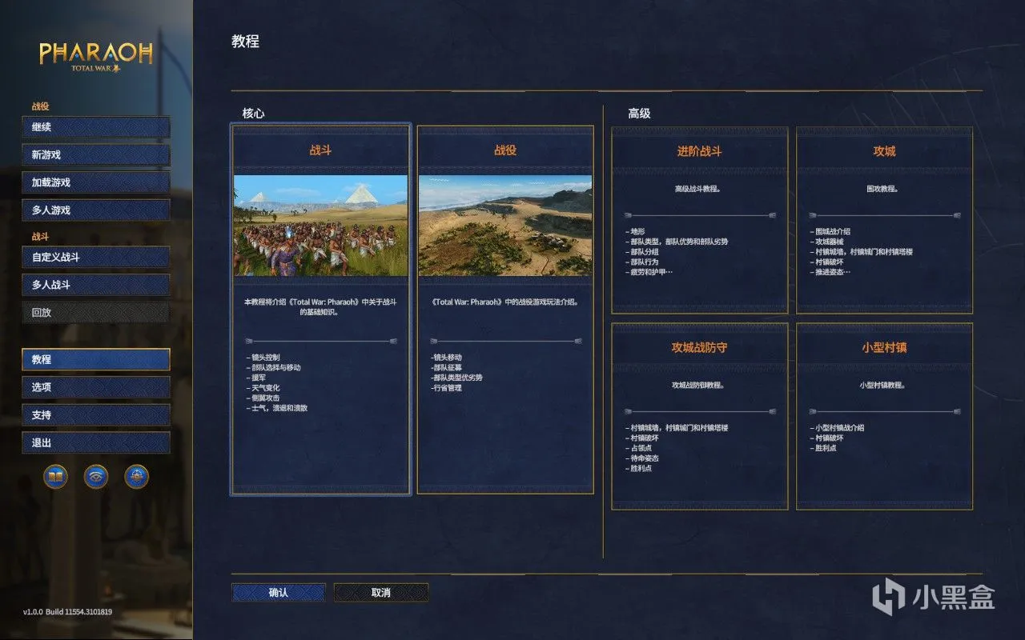1025x640 pixels.
Task: Click the PHARAOH Total War logo
Action: [96, 57]
